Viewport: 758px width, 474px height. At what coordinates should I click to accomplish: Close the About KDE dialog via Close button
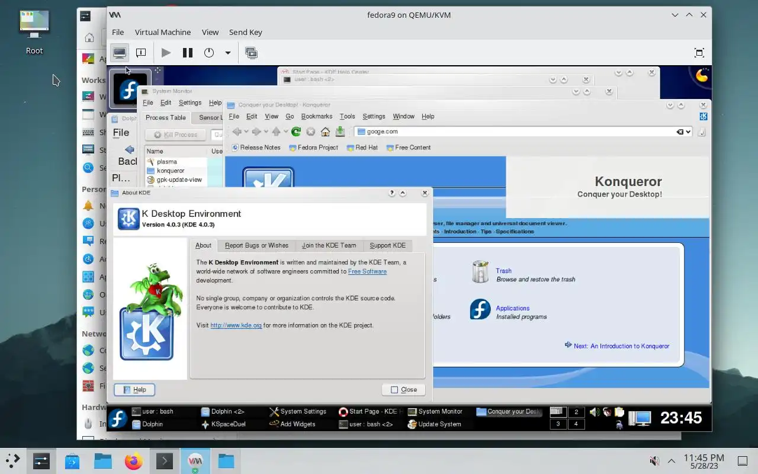tap(404, 389)
